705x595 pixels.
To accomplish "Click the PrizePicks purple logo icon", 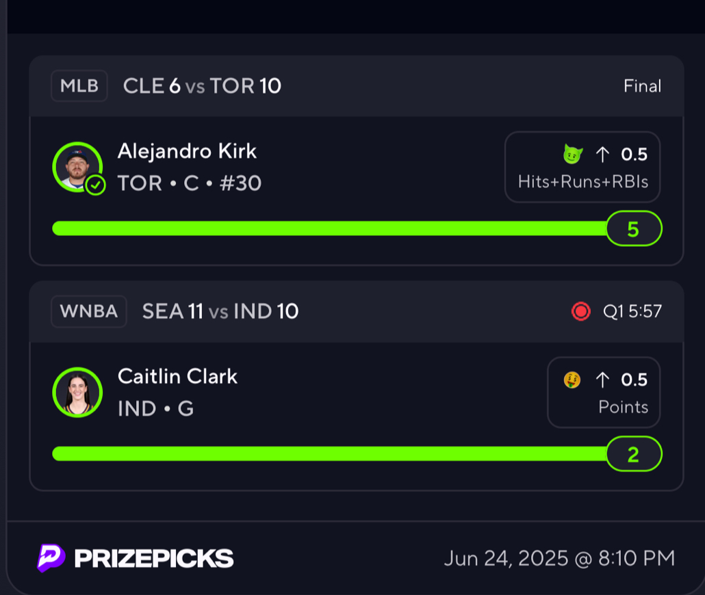I will pyautogui.click(x=51, y=557).
